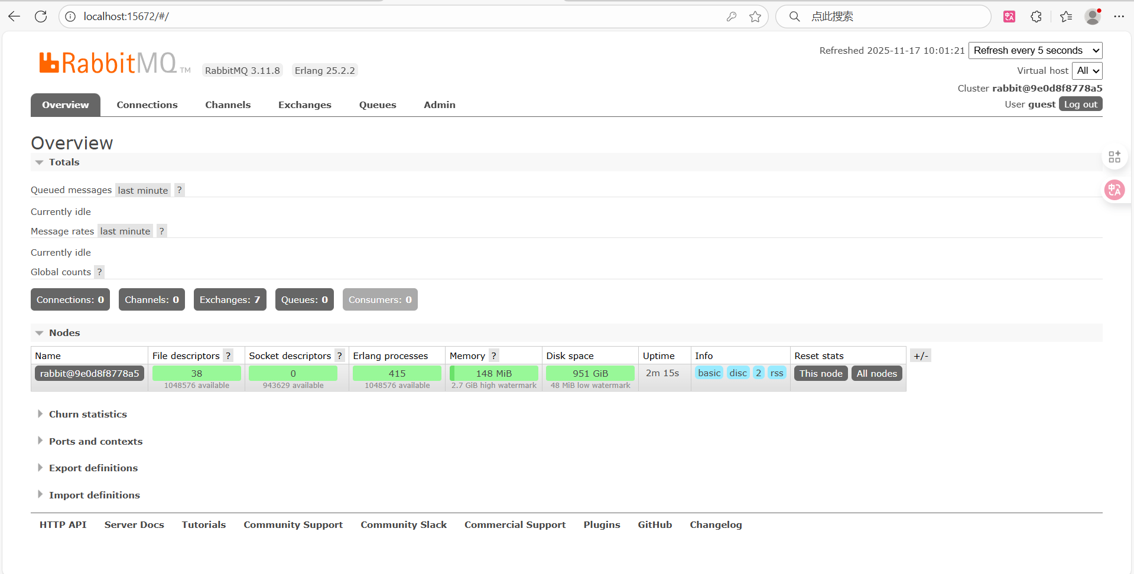Select the Overview tab
This screenshot has width=1134, height=574.
click(x=66, y=105)
